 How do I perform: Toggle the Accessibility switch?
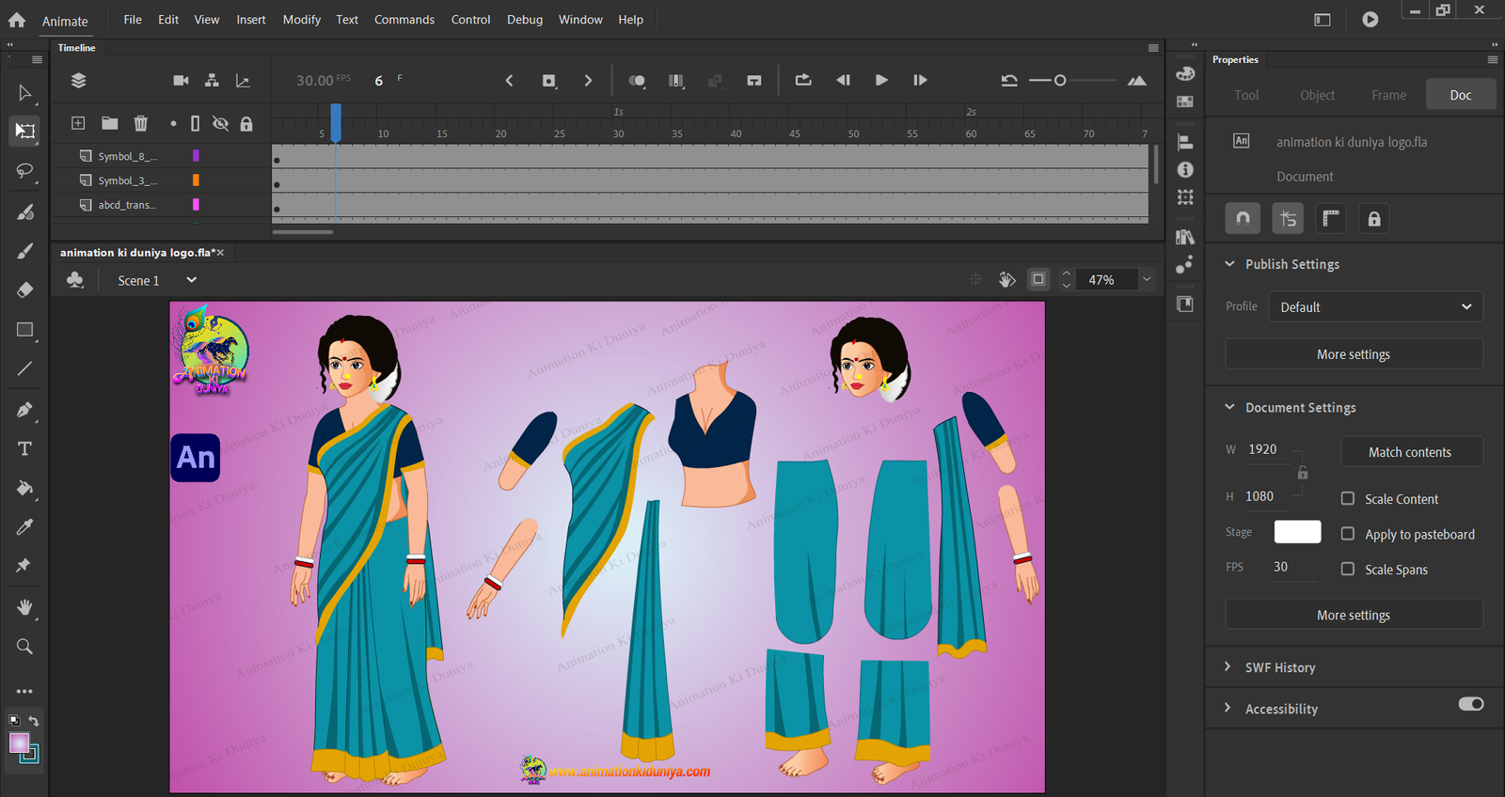(1471, 704)
